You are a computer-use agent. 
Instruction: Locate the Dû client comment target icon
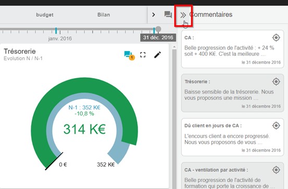(x=276, y=125)
